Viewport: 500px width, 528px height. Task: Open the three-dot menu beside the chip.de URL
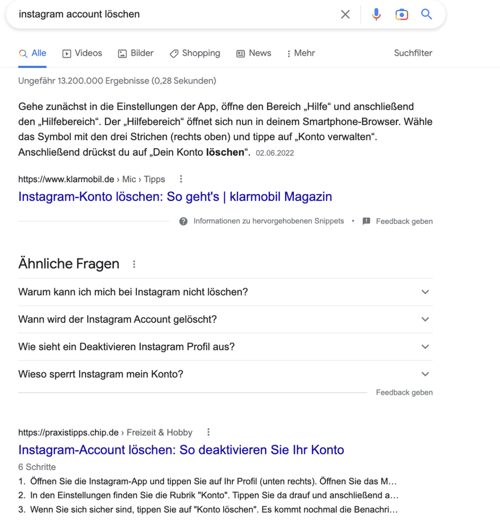[x=209, y=432]
